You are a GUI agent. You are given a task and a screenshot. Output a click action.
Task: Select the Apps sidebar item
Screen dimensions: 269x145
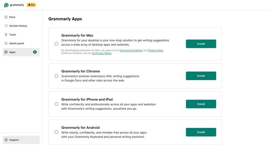21,52
